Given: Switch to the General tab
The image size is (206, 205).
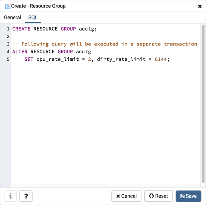Looking at the screenshot, I should coord(13,18).
